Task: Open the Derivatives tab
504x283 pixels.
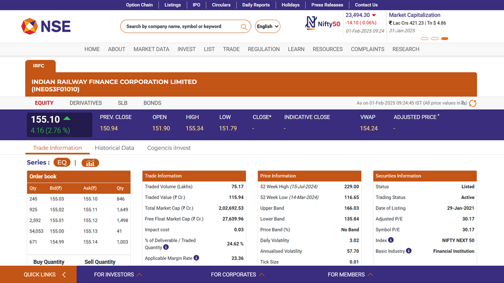Action: pyautogui.click(x=86, y=103)
